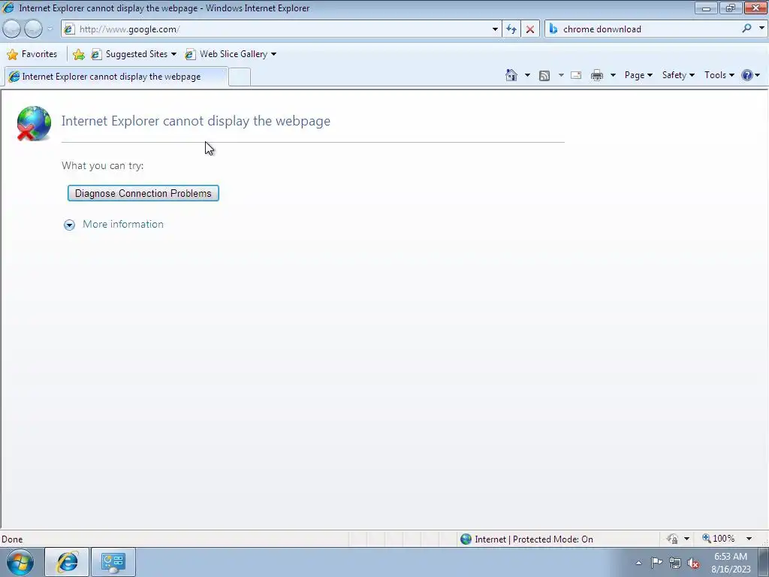
Task: Click Add to Favorites Bar star icon
Action: pyautogui.click(x=78, y=54)
